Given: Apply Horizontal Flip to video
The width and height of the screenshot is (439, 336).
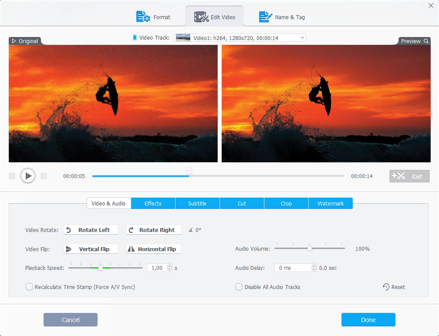Looking at the screenshot, I should coord(153,249).
